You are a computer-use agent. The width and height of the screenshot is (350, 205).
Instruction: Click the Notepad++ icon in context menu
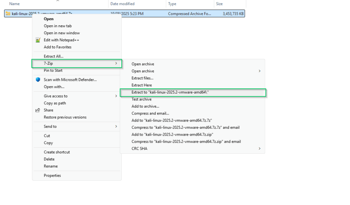point(38,40)
